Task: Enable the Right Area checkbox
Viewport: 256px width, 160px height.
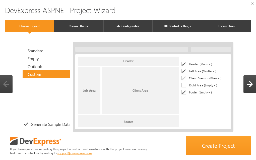Action: tap(183, 85)
